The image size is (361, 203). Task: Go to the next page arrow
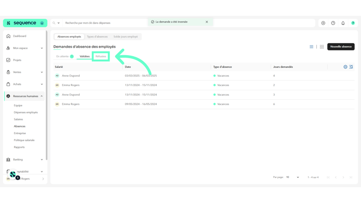343,177
